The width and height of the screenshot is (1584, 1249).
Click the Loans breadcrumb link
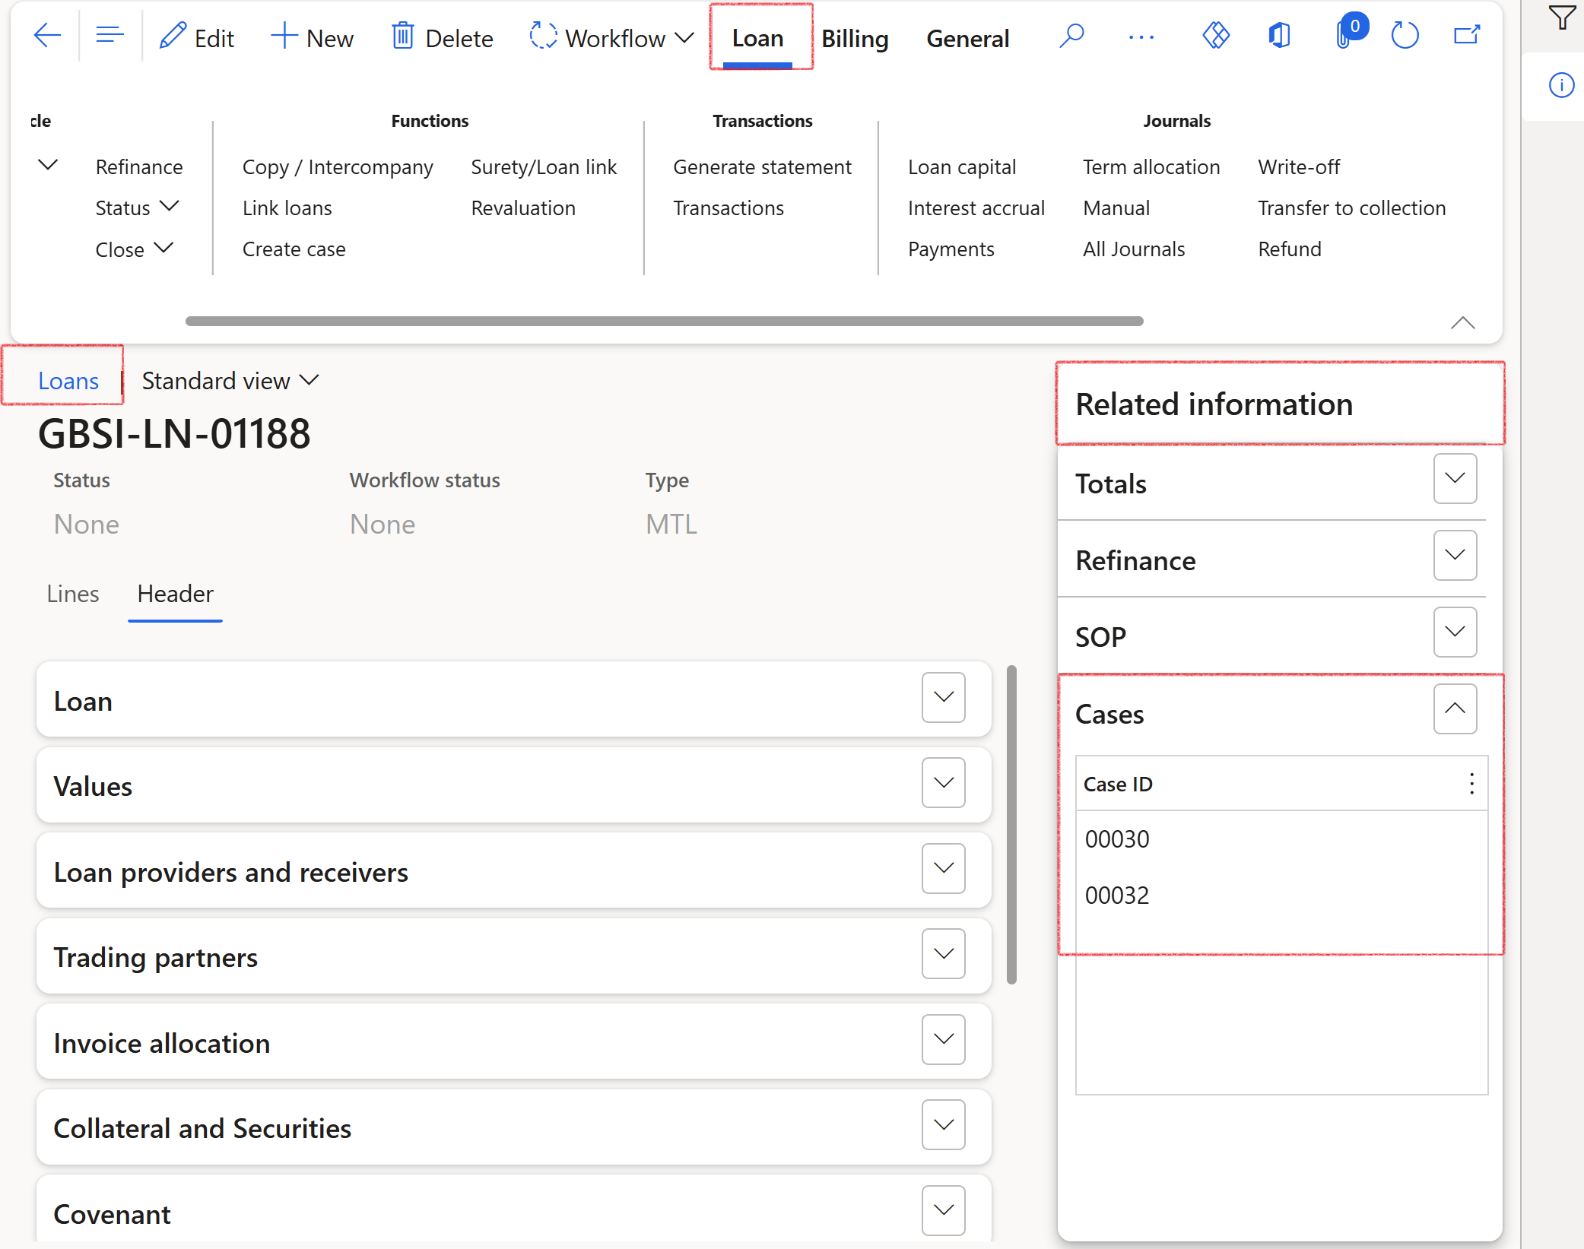[x=68, y=381]
